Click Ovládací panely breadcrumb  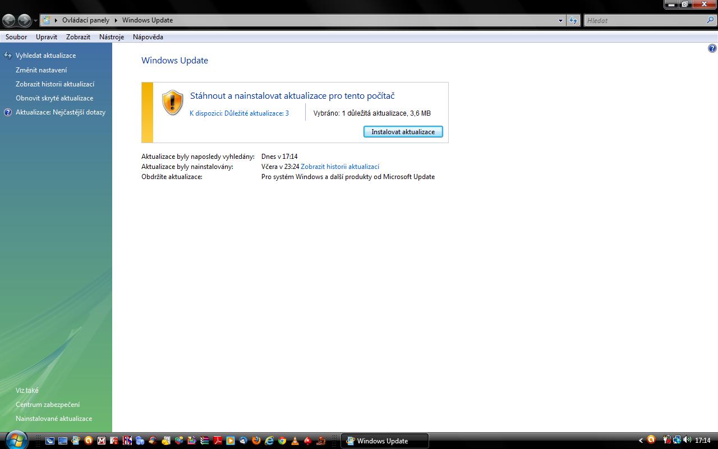click(86, 20)
